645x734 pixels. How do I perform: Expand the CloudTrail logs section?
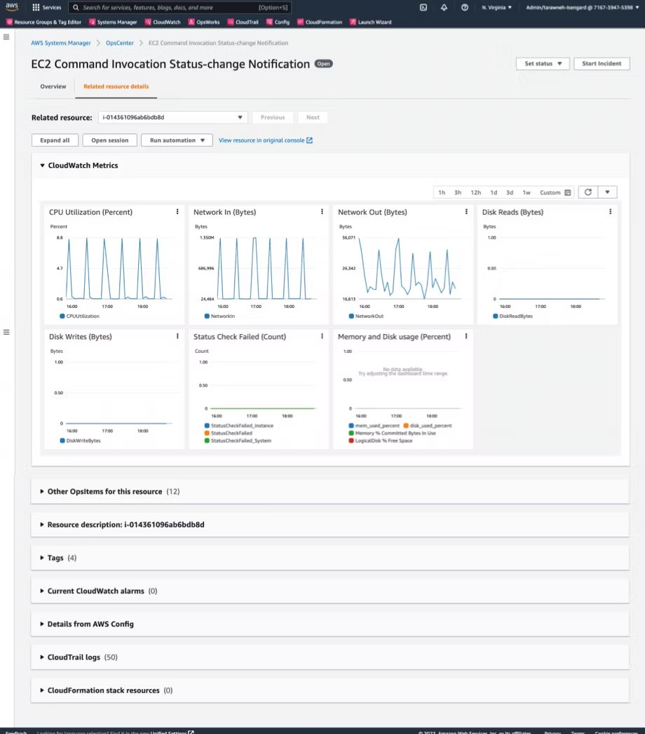tap(42, 658)
